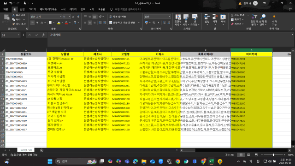Apply red font color
Viewport: 295px width, 166px height.
click(x=66, y=23)
